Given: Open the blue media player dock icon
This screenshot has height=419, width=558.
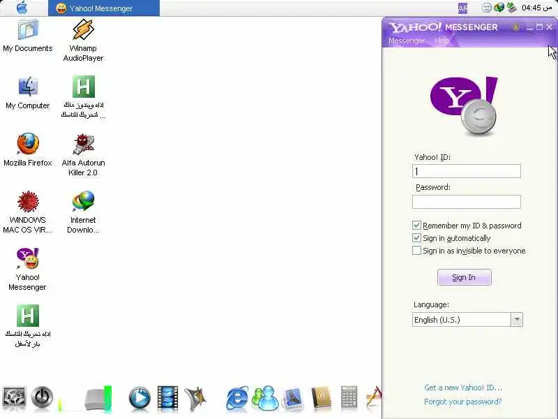Looking at the screenshot, I should (139, 397).
